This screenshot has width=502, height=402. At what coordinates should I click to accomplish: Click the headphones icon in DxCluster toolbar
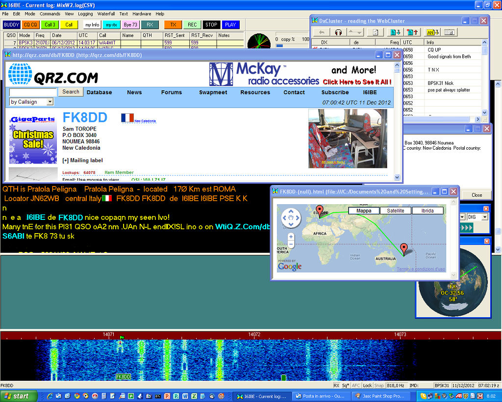coord(338,32)
